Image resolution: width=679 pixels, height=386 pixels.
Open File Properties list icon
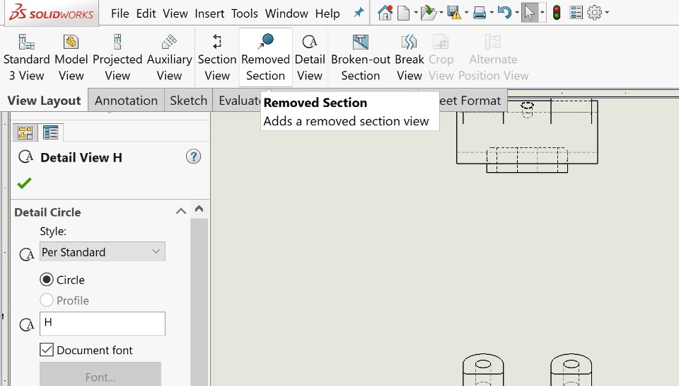click(576, 13)
